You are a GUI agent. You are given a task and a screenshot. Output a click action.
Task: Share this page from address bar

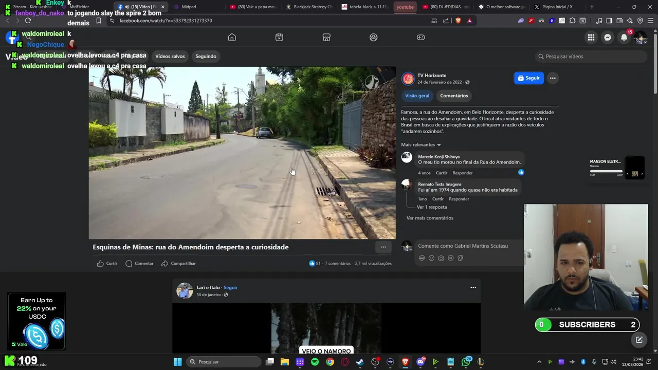[446, 21]
